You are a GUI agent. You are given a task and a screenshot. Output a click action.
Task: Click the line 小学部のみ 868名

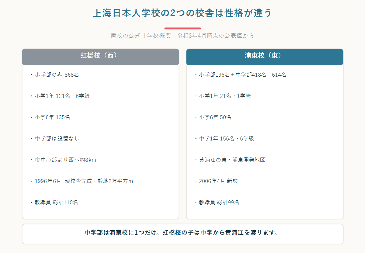tap(54, 75)
